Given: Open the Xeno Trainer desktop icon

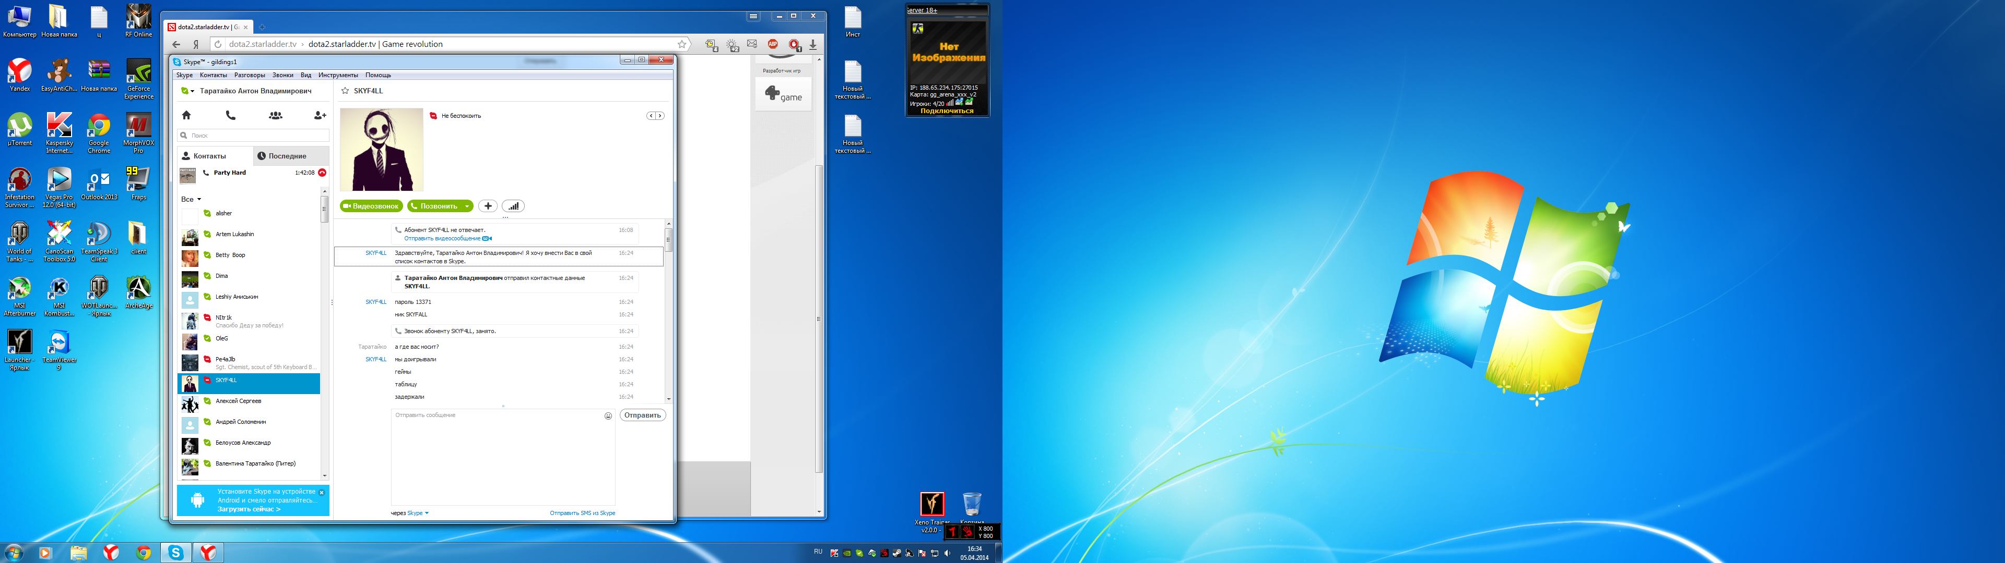Looking at the screenshot, I should pos(931,511).
